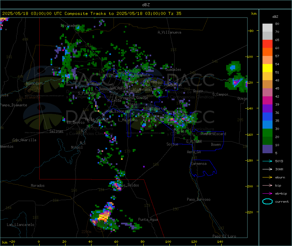The width and height of the screenshot is (292, 246).
Task: Click the '140' tick on the bottom axis
Action: click(220, 241)
